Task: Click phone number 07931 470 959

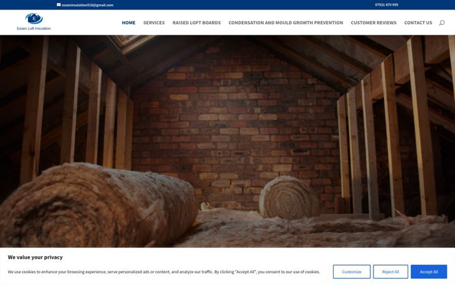Action: [387, 4]
